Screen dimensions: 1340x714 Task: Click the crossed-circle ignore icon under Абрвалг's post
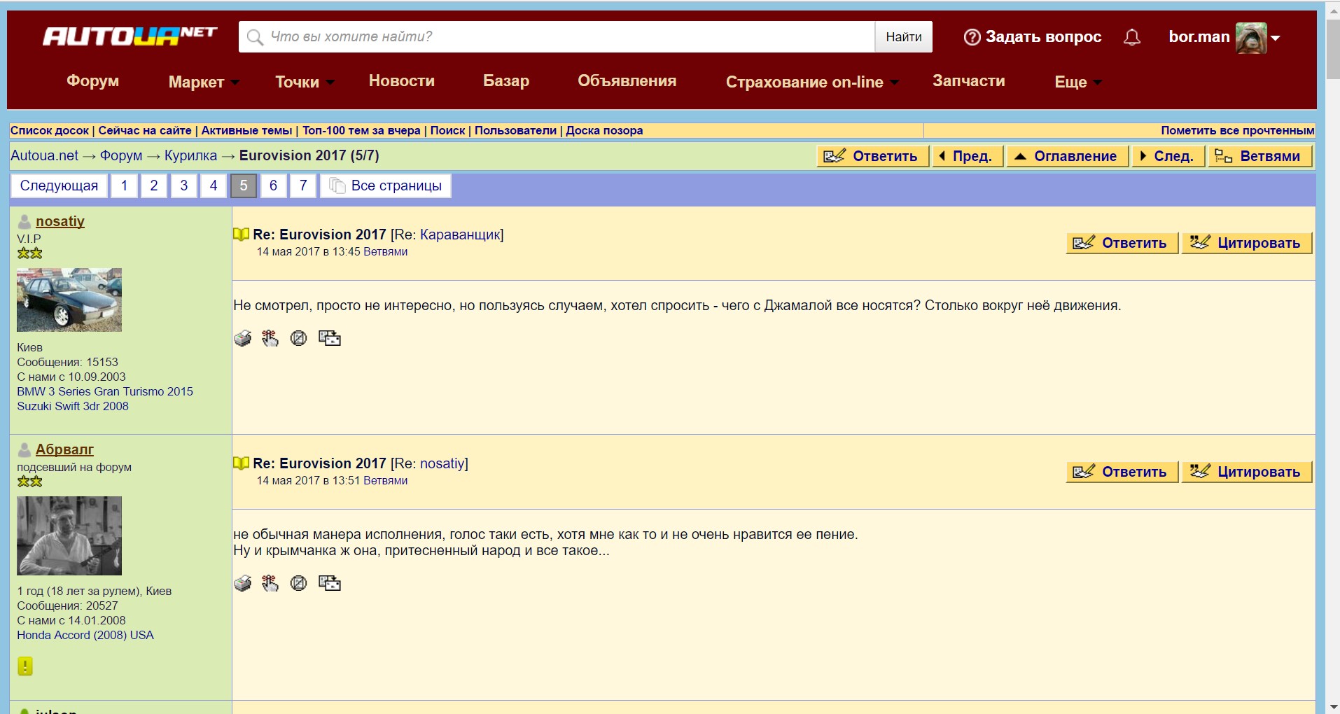(x=298, y=583)
